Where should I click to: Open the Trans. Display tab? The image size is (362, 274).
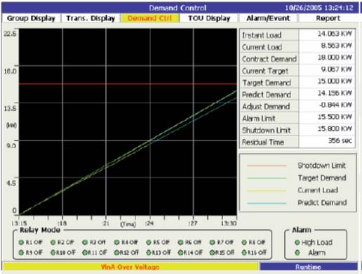click(90, 18)
